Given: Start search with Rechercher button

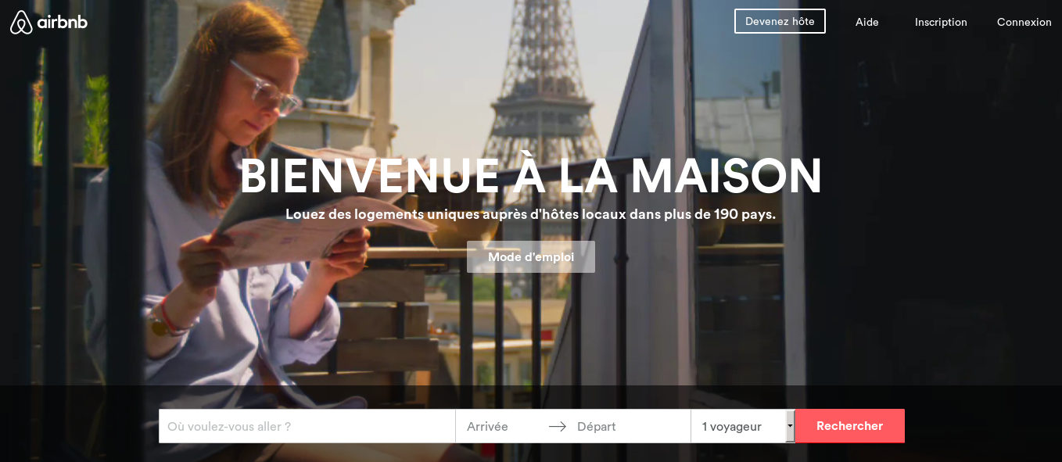Looking at the screenshot, I should pyautogui.click(x=849, y=426).
